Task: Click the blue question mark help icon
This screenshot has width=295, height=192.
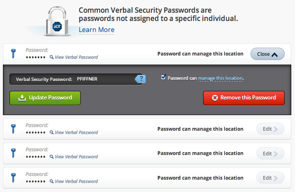Action: click(x=141, y=79)
